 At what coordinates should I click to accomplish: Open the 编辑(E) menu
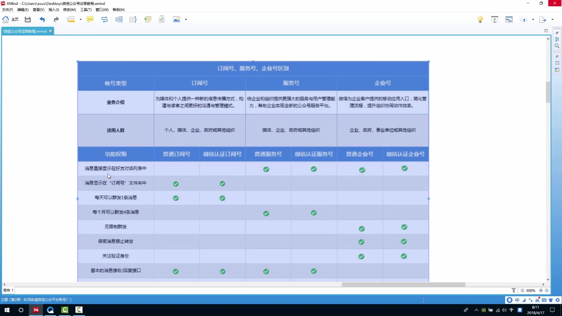[x=23, y=9]
